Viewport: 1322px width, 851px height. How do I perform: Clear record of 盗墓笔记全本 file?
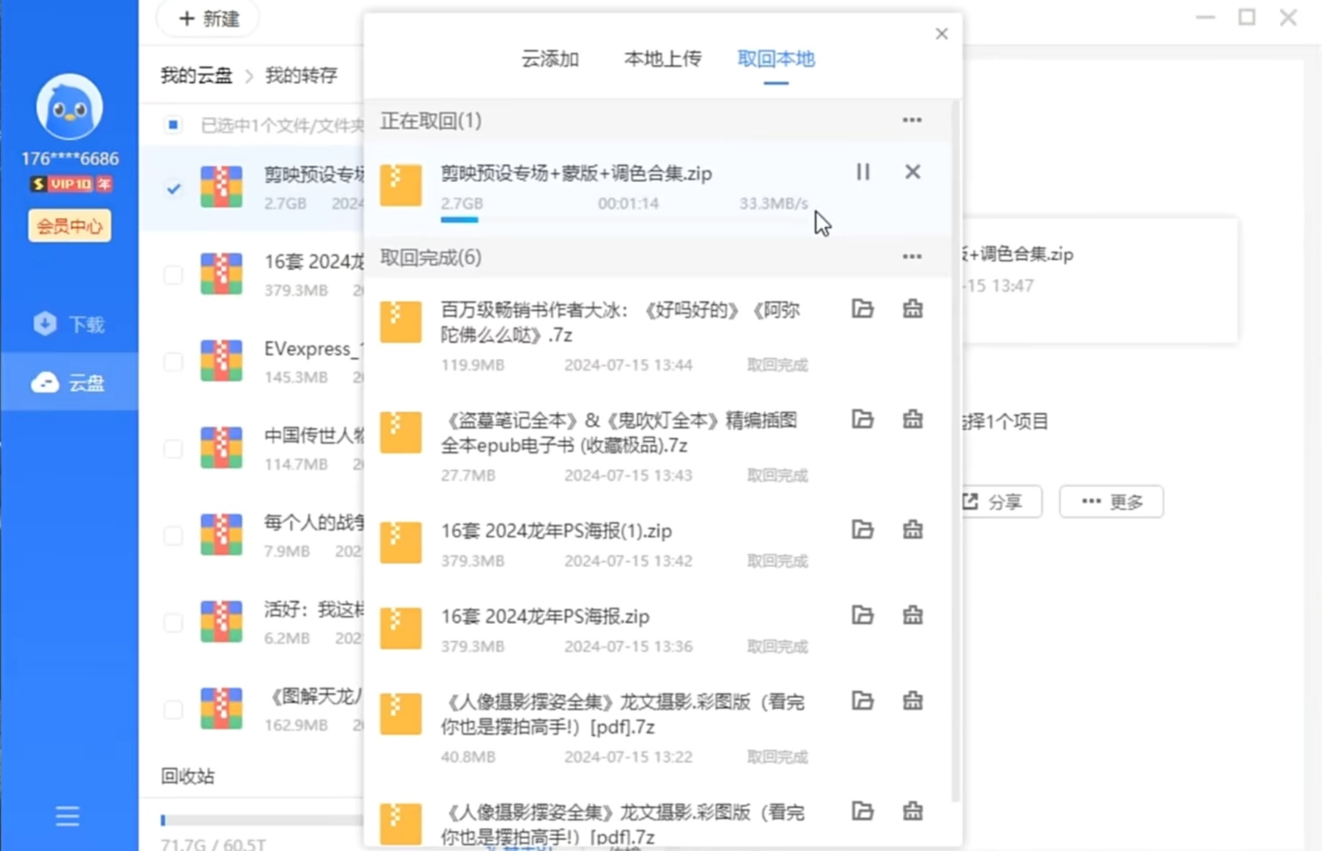coord(912,419)
